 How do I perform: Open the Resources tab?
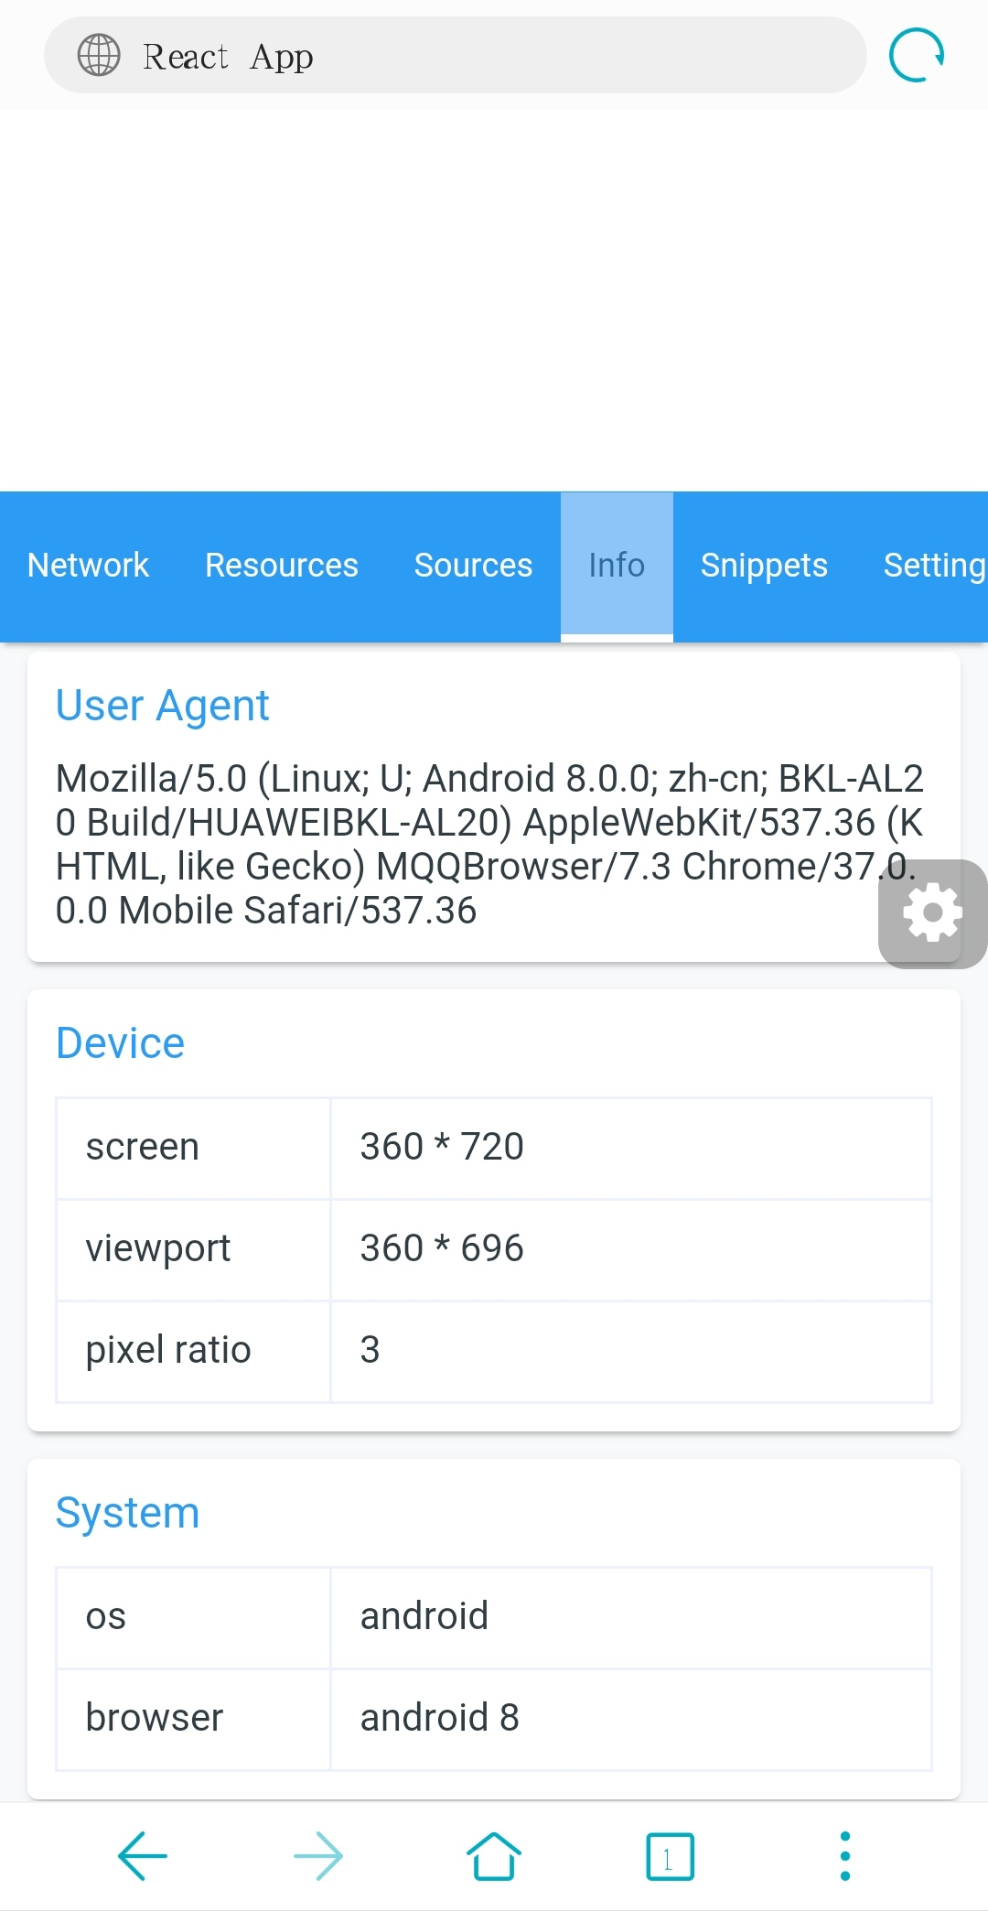[x=282, y=566]
